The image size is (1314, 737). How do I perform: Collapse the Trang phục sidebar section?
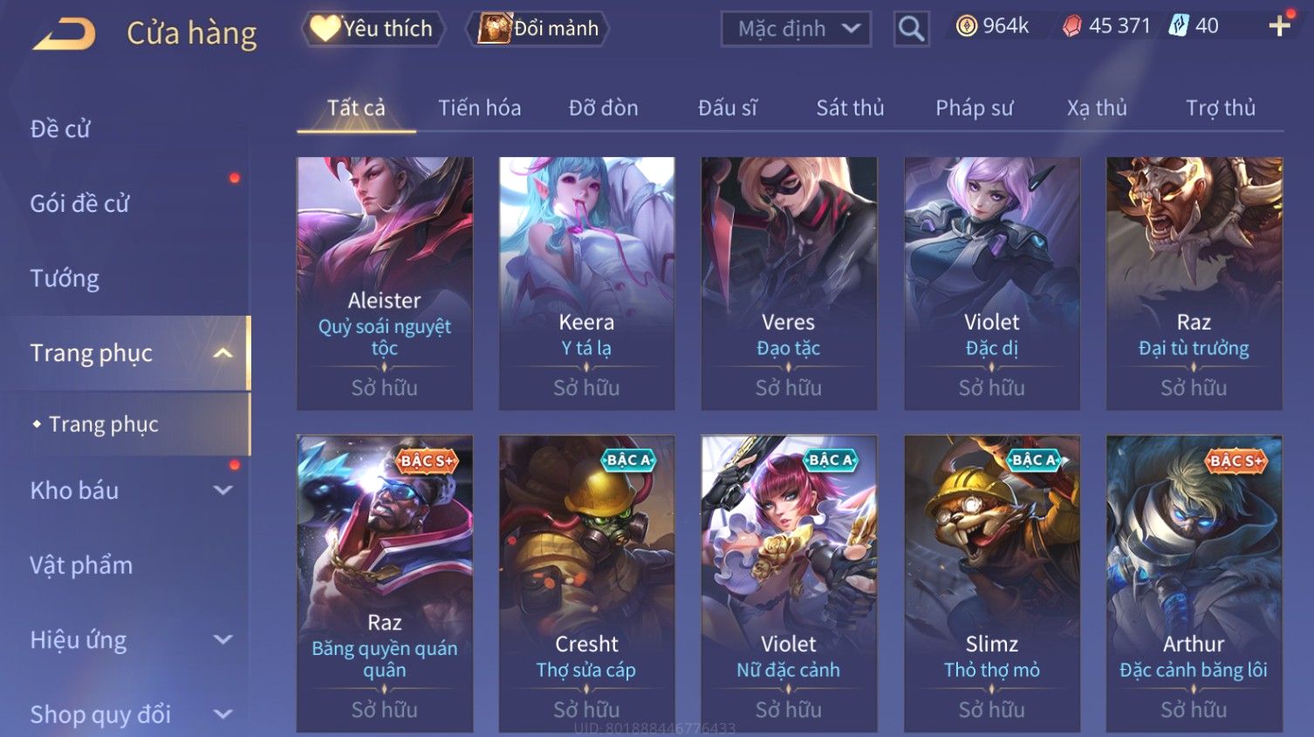click(x=223, y=353)
